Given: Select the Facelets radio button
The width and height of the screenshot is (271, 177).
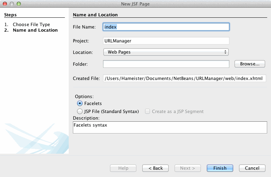Looking at the screenshot, I should coord(79,103).
